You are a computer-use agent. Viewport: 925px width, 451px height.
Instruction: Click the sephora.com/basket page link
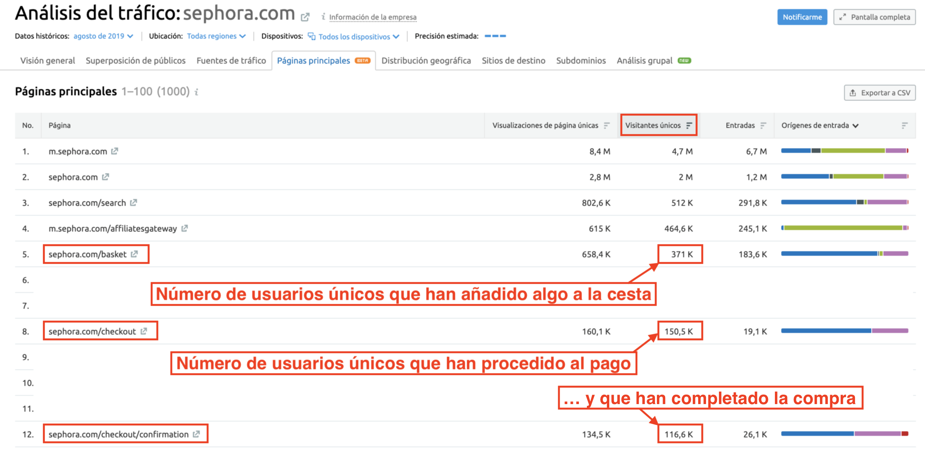point(87,254)
